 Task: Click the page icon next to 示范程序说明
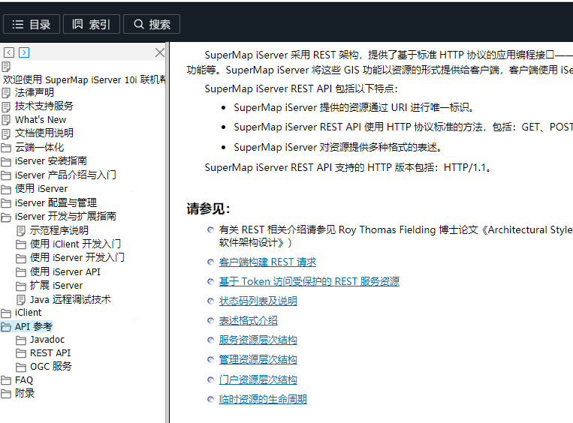tap(21, 231)
